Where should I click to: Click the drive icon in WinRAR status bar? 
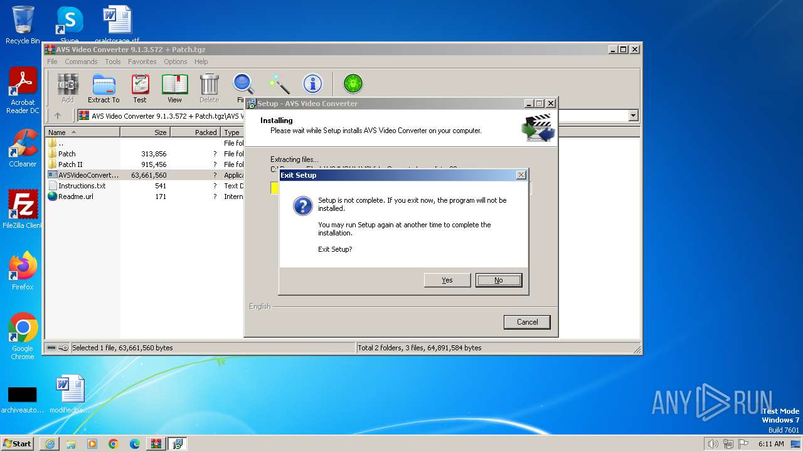[x=51, y=348]
